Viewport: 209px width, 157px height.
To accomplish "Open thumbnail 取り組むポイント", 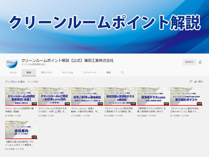I will coord(186,97).
